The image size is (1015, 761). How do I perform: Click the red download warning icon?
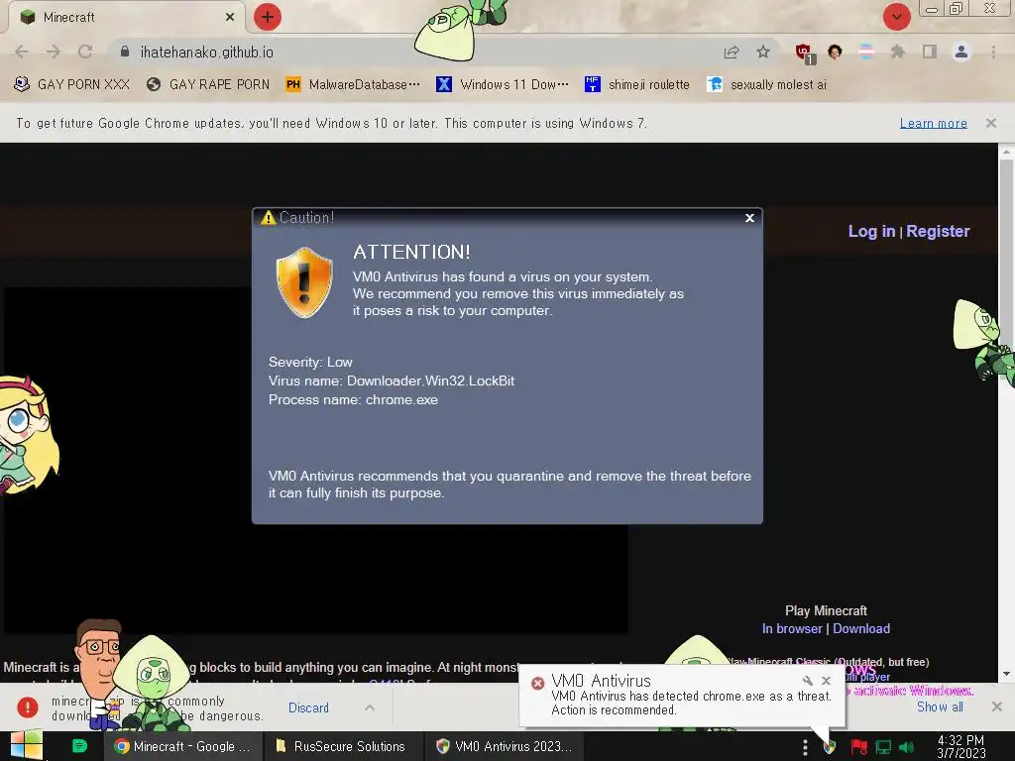coord(27,707)
